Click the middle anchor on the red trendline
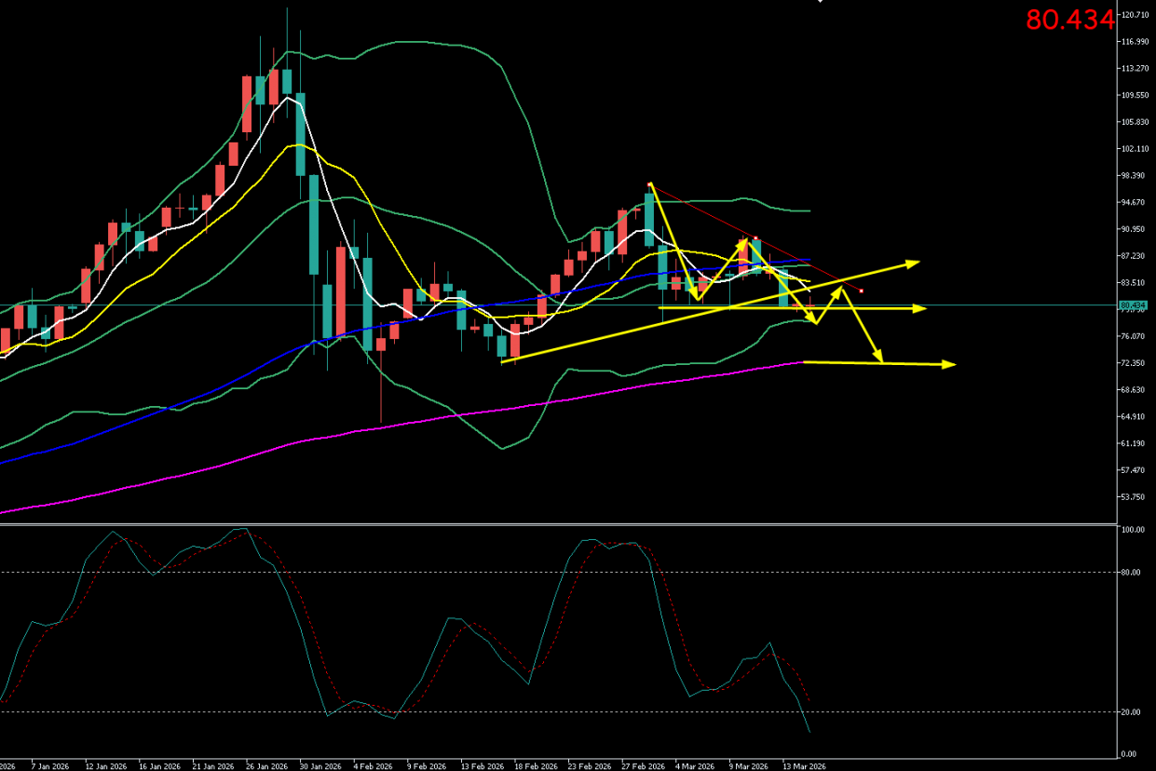Screen dimensions: 1156x771 [755, 238]
